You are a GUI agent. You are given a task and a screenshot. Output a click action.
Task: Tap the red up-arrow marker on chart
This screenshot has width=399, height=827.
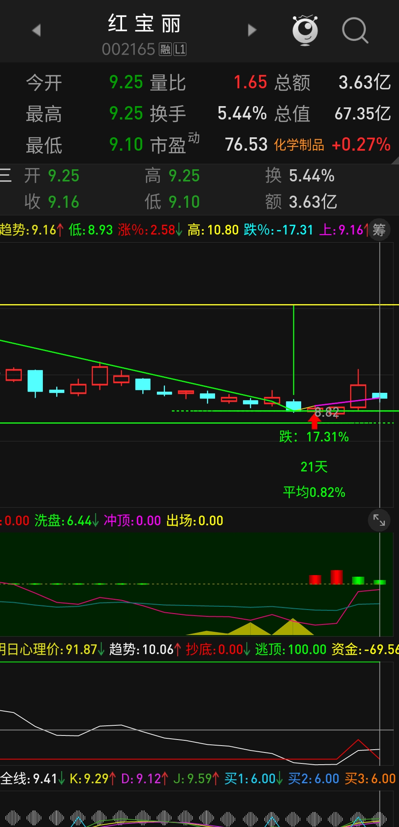(x=315, y=421)
